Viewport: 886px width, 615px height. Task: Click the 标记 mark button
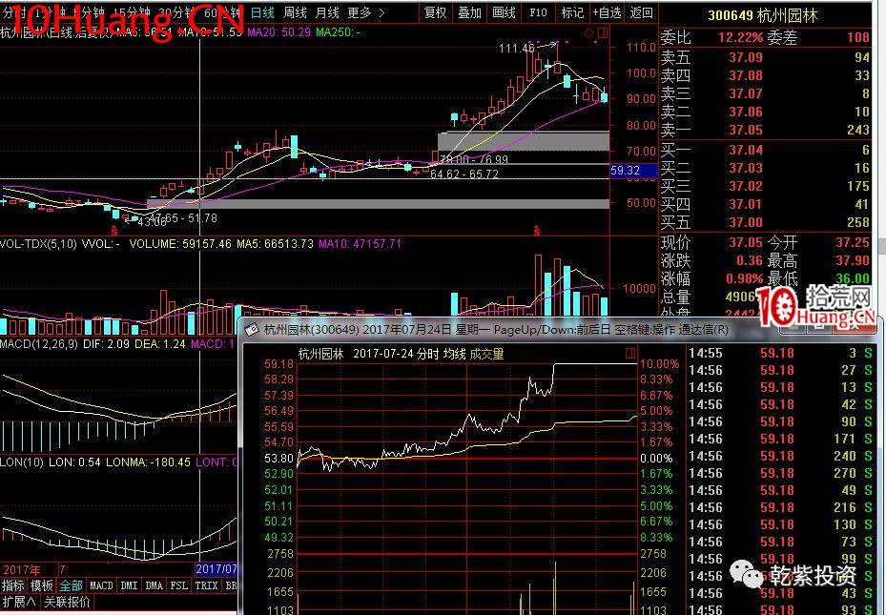coord(572,12)
